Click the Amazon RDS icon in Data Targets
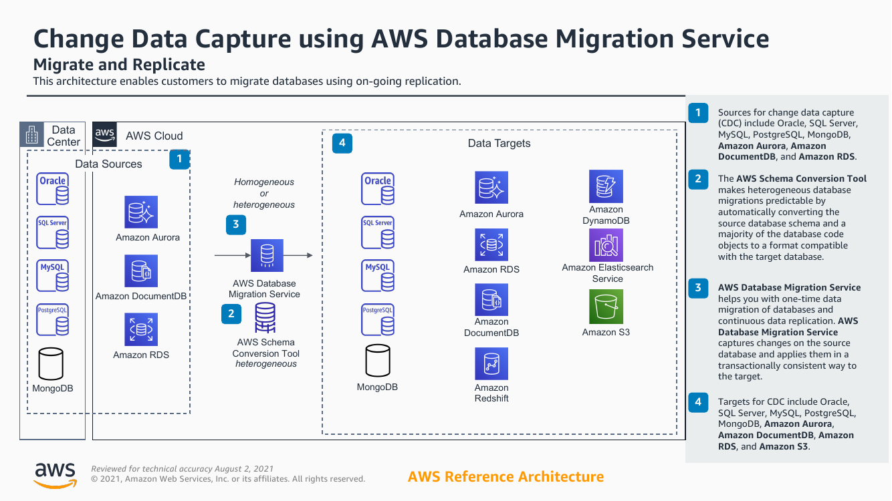This screenshot has width=892, height=501. click(491, 245)
